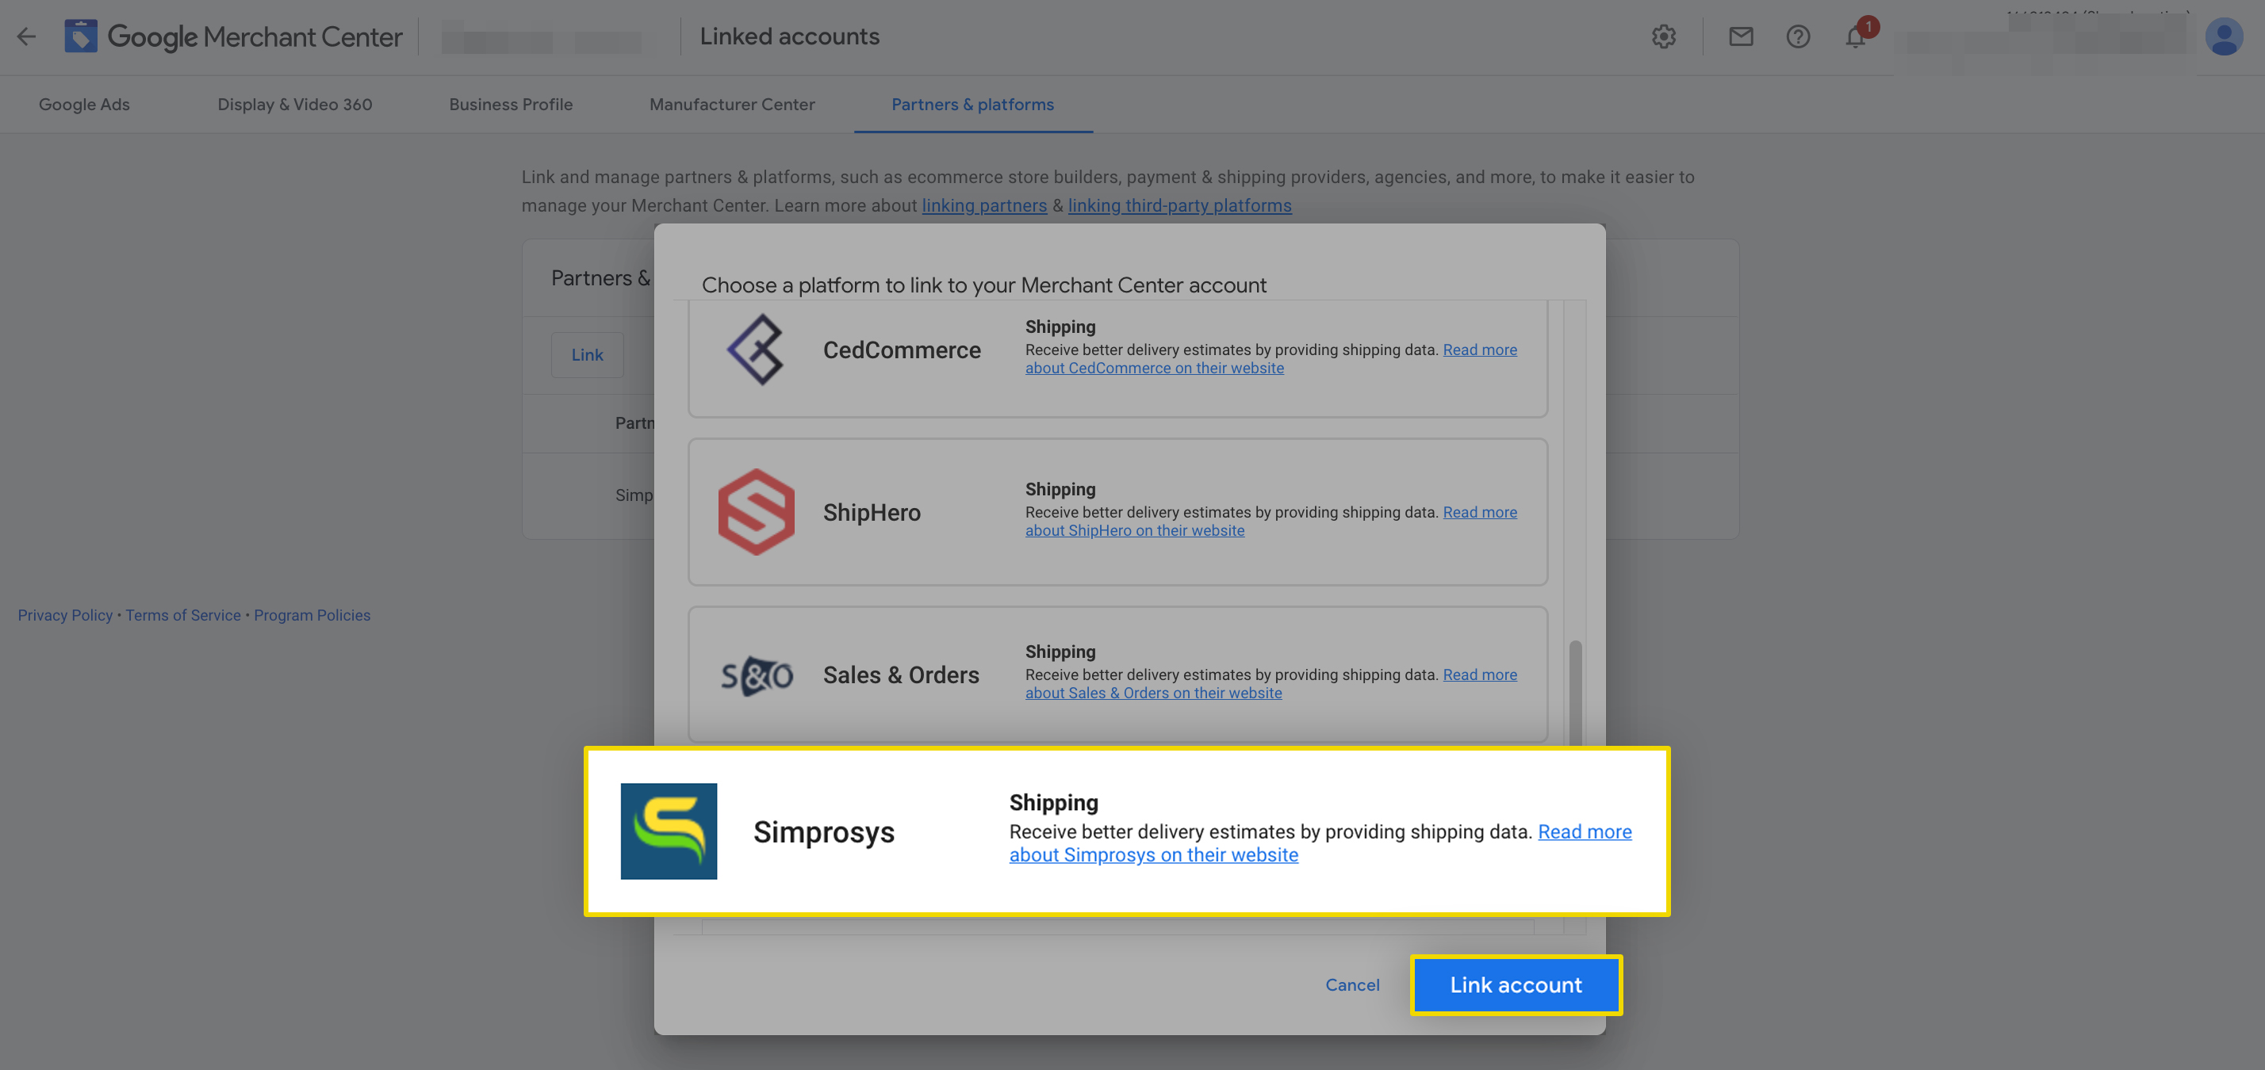Screen dimensions: 2265x1070
Task: Open the notifications bell icon
Action: click(x=1855, y=37)
